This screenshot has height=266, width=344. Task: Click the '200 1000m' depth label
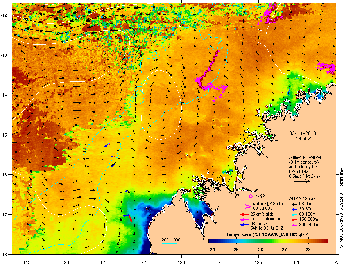[x=172, y=240]
